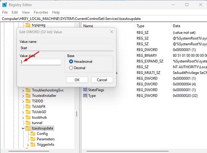Select the TsUsbGD folder icon
Image resolution: width=207 pixels, height=153 pixels.
[28, 112]
